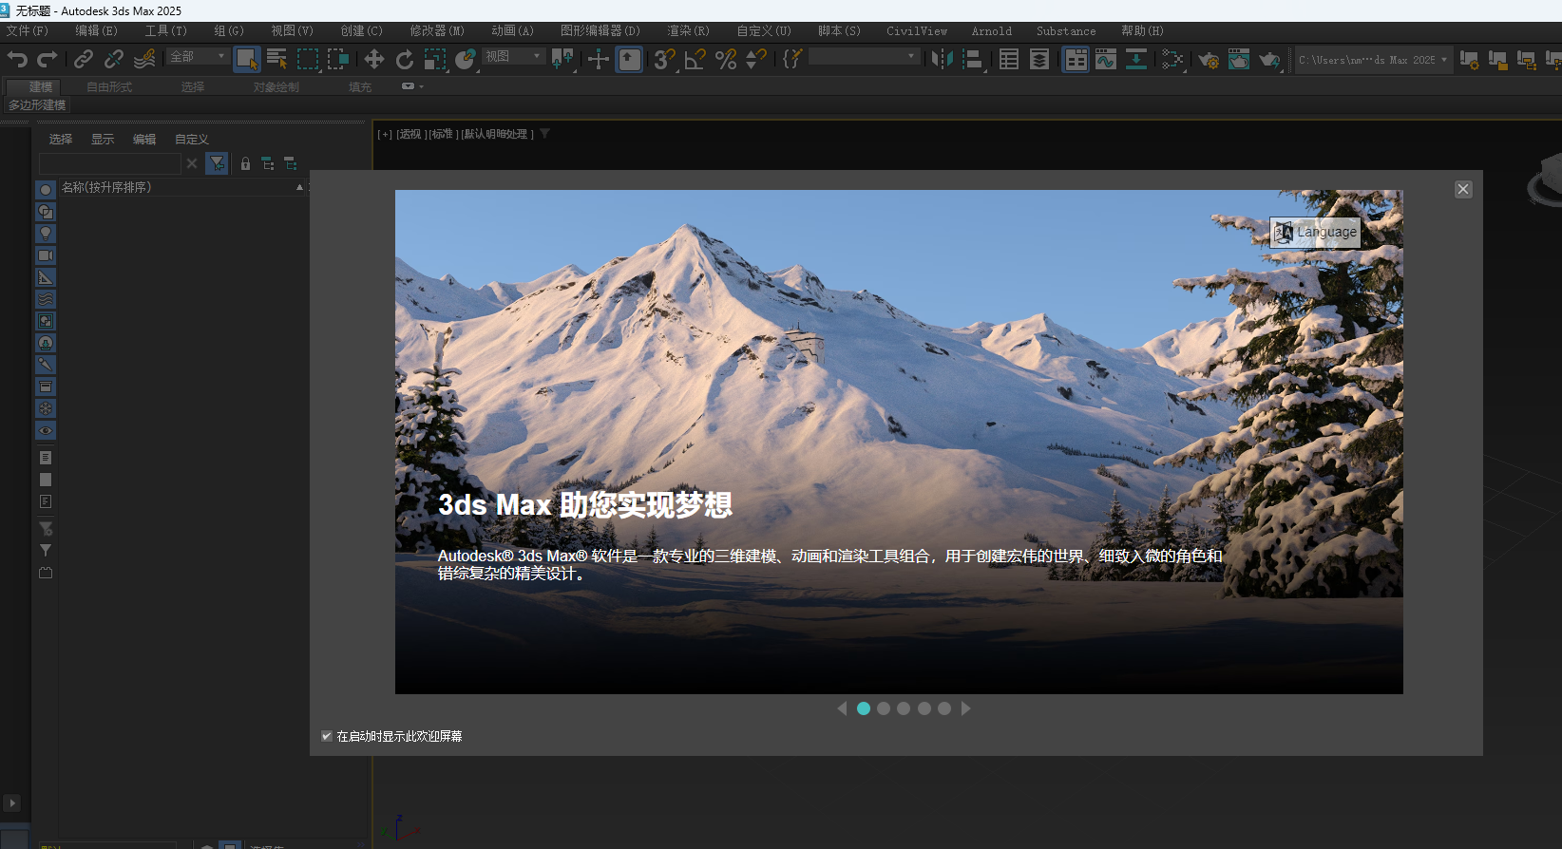Toggle the Scene Explorer table icon
The width and height of the screenshot is (1562, 849).
(1009, 60)
